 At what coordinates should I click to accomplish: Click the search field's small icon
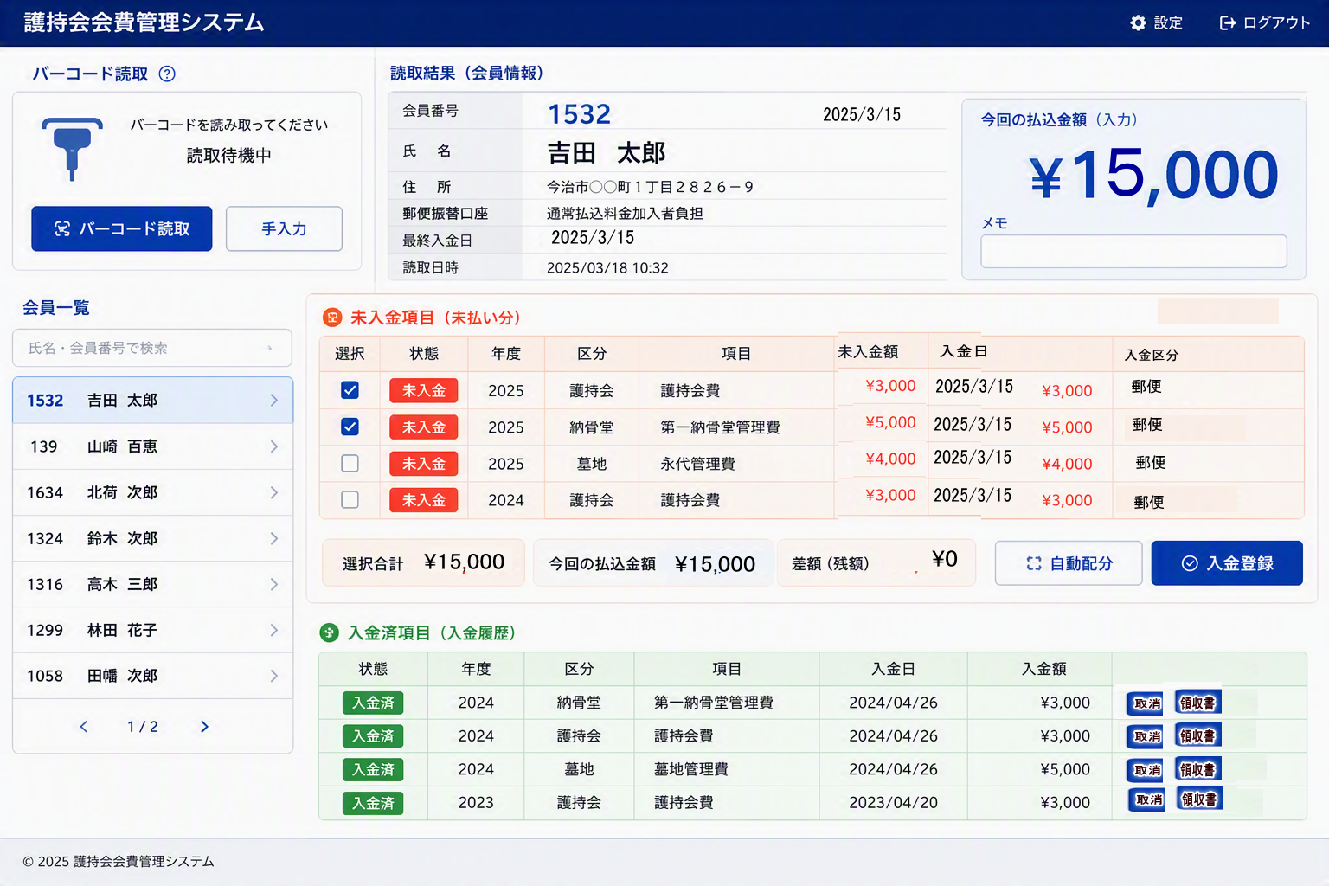[270, 348]
